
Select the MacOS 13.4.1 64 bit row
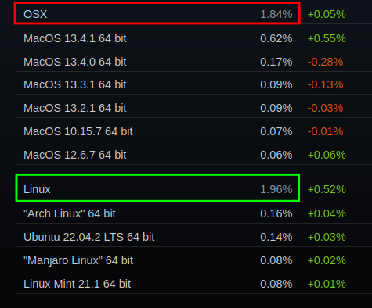(x=193, y=38)
